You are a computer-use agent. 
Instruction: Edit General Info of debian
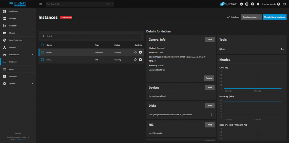click(x=210, y=39)
